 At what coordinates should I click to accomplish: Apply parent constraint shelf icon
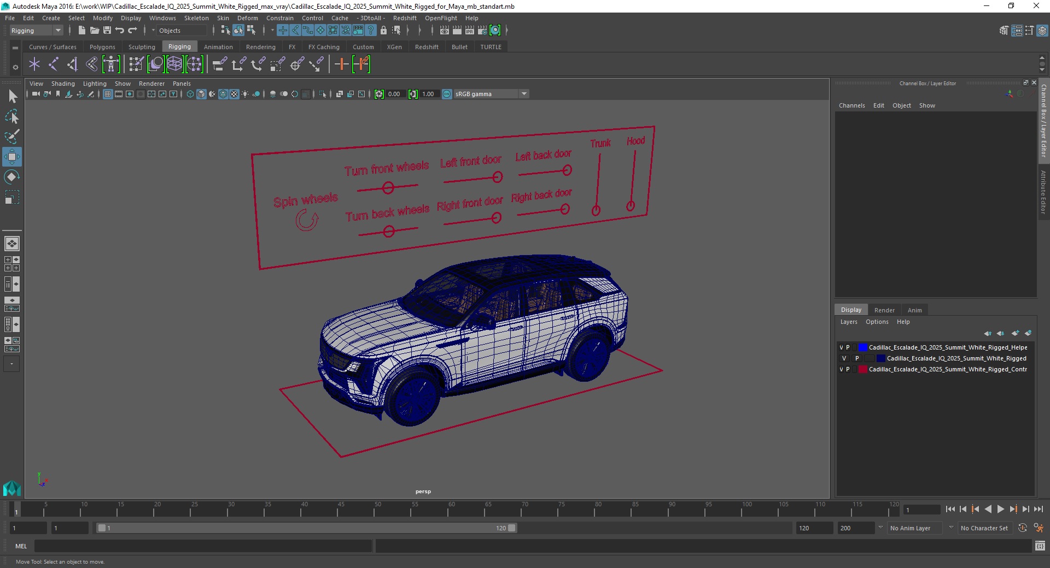[220, 64]
